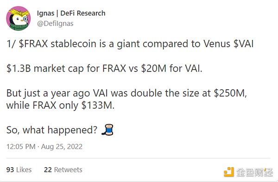Image resolution: width=278 pixels, height=182 pixels.
Task: Click the orange Jinse Finance logo icon
Action: [x=229, y=172]
